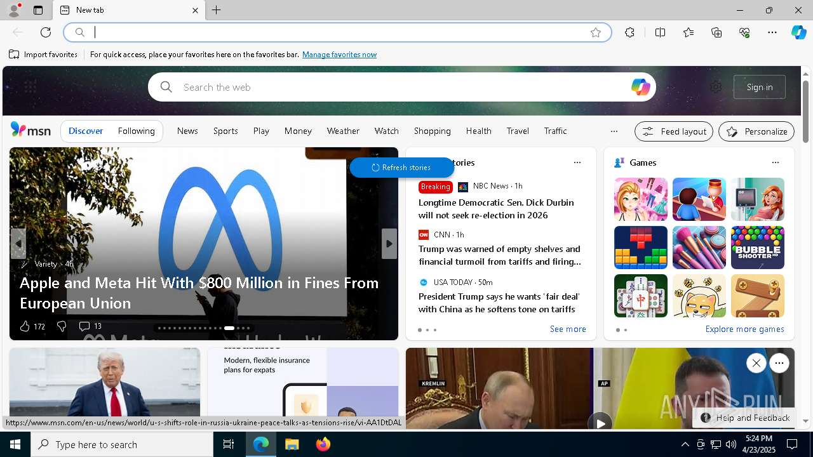813x457 pixels.
Task: Expand more navigation categories ellipsis
Action: click(x=614, y=131)
